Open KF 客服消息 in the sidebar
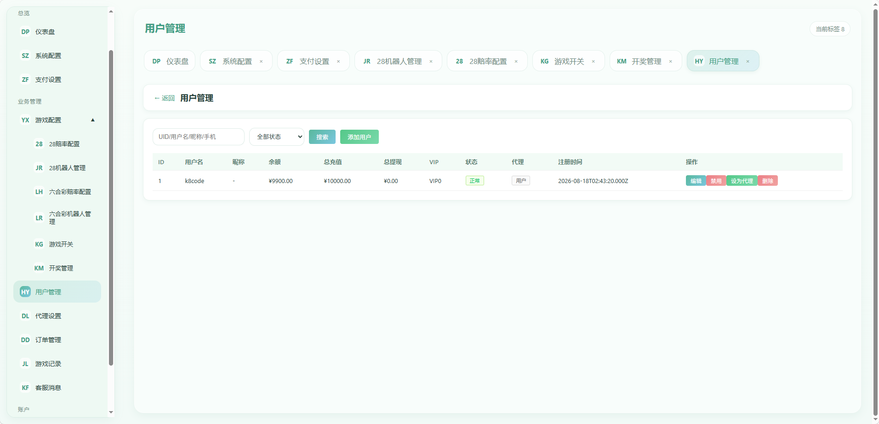Screen dimensions: 879x424 (57, 388)
